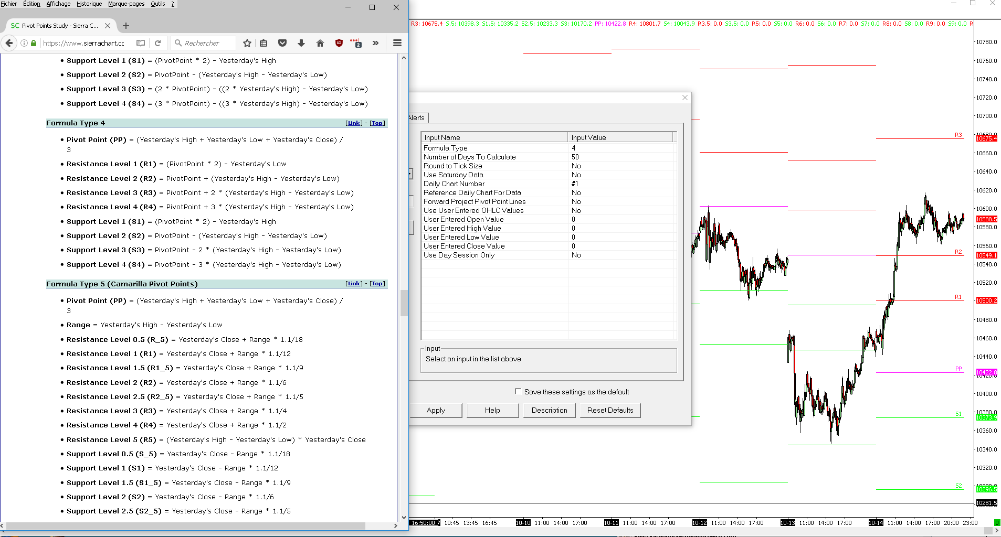The width and height of the screenshot is (1001, 537).
Task: Toggle reader view book icon
Action: (141, 43)
